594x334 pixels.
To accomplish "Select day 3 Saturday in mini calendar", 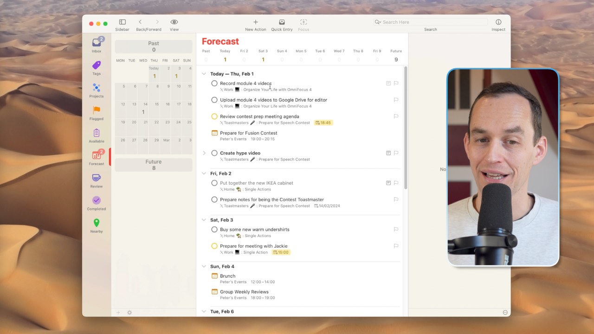I will (x=176, y=73).
